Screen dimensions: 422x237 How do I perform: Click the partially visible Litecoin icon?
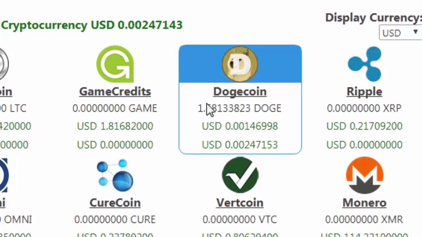tap(4, 64)
